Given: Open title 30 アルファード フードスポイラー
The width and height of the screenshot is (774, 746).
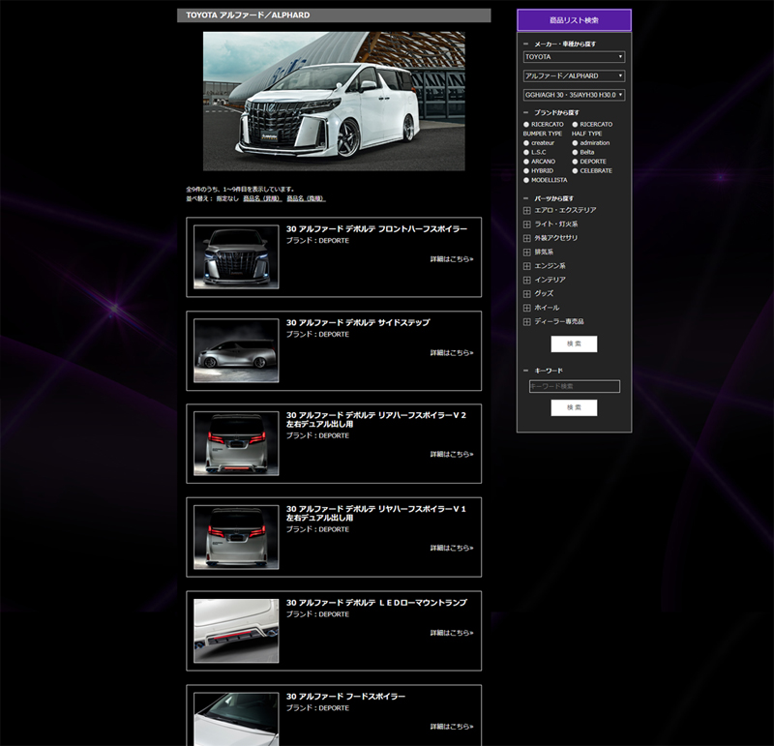Looking at the screenshot, I should (345, 697).
